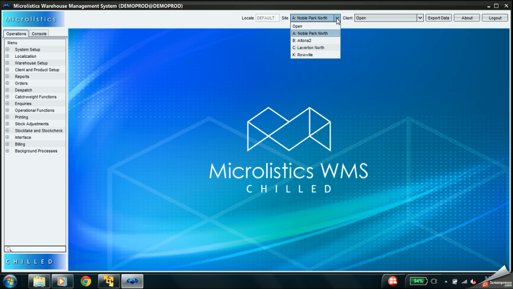Open the media player taskbar icon
The height and width of the screenshot is (289, 513).
(61, 281)
